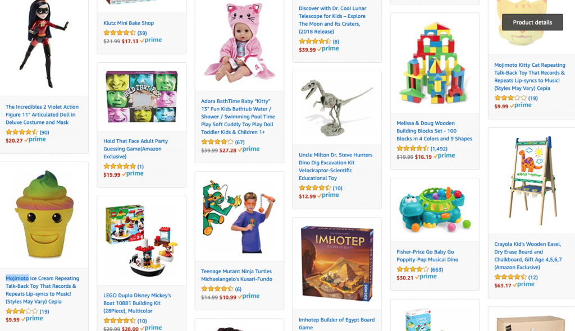Click the Crayola wooden easel image
The image size is (575, 331).
coord(531,181)
